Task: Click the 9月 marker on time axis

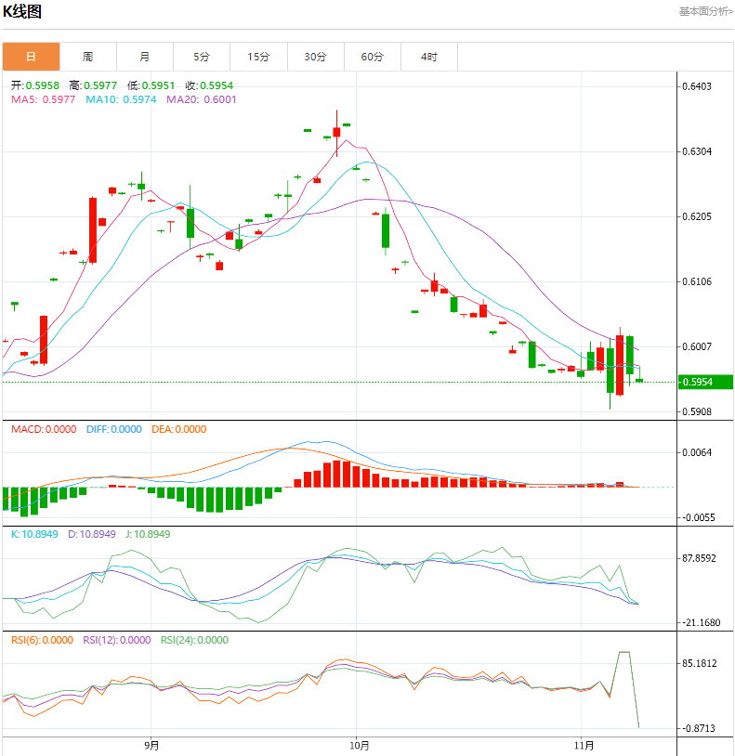Action: [x=151, y=745]
